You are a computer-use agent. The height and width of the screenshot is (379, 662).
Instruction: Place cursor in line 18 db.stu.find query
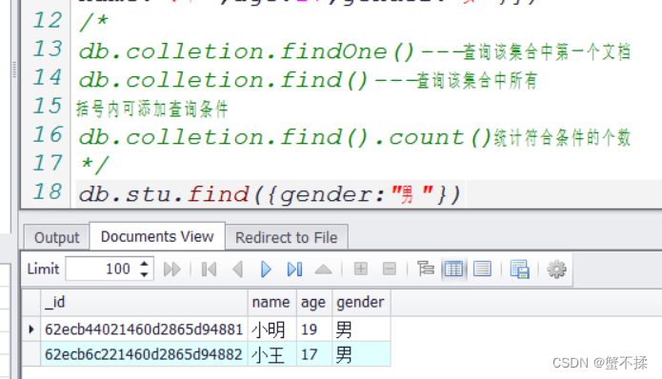click(x=270, y=194)
